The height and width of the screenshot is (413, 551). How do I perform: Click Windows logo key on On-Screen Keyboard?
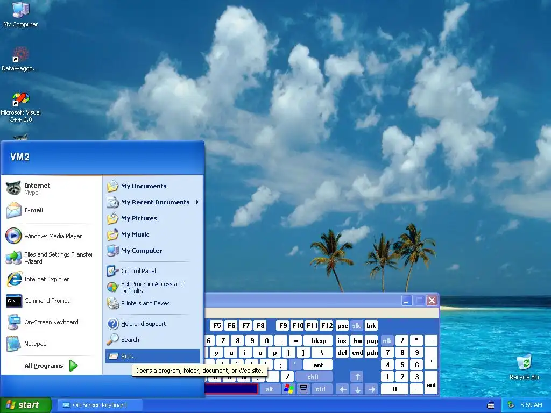coord(289,389)
